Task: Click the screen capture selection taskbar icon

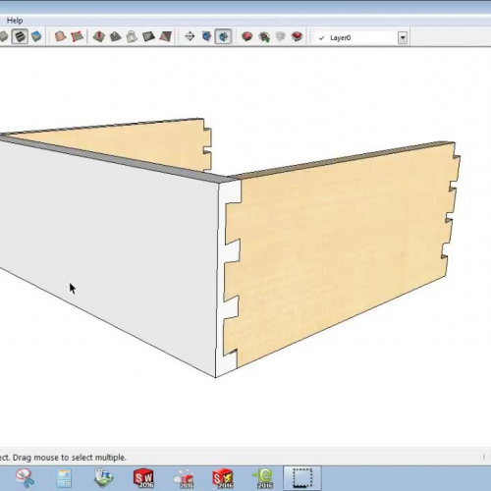Action: coord(302,478)
